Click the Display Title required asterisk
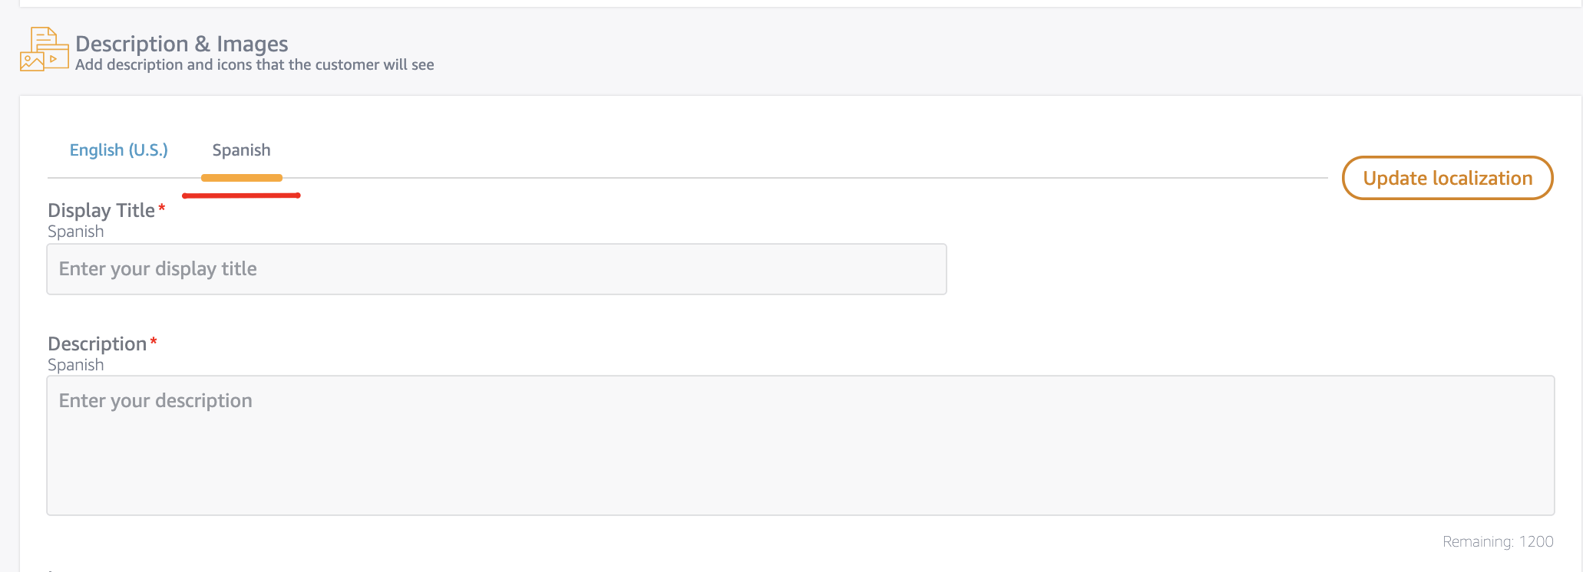 click(x=161, y=205)
